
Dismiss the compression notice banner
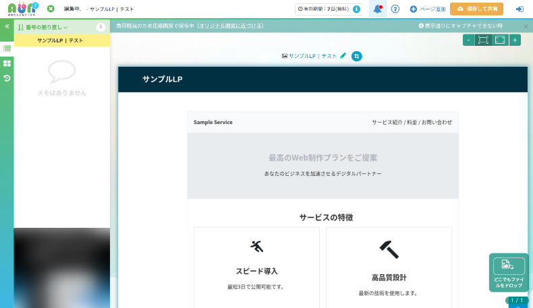coord(526,26)
